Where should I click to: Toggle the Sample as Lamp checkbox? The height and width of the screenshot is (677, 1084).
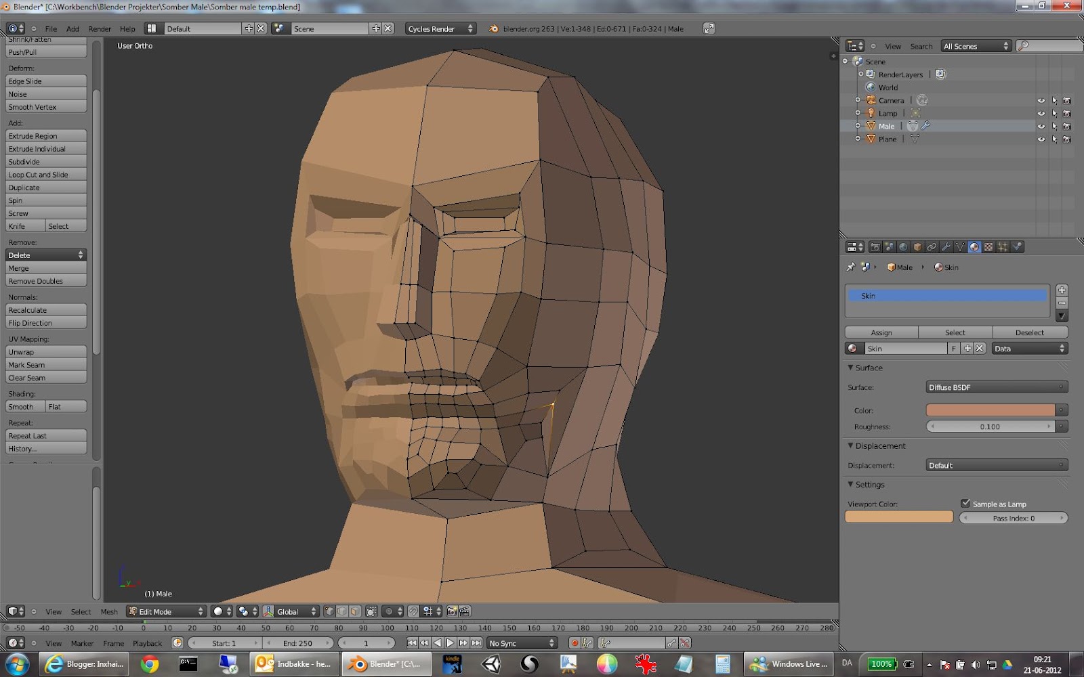pyautogui.click(x=965, y=503)
